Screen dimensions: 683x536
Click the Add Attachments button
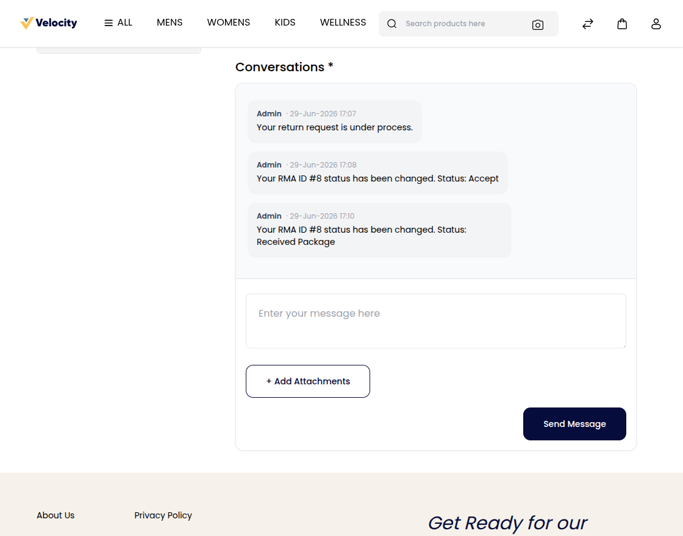coord(308,381)
